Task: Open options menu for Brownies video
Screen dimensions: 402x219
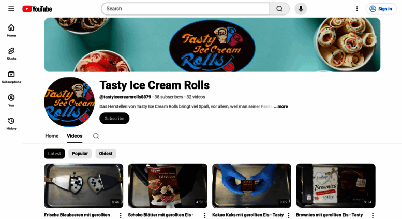Action: click(373, 215)
